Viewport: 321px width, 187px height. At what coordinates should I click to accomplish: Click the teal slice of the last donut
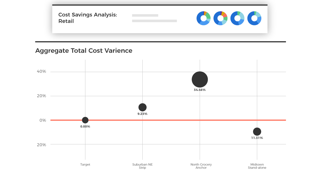[258, 14]
